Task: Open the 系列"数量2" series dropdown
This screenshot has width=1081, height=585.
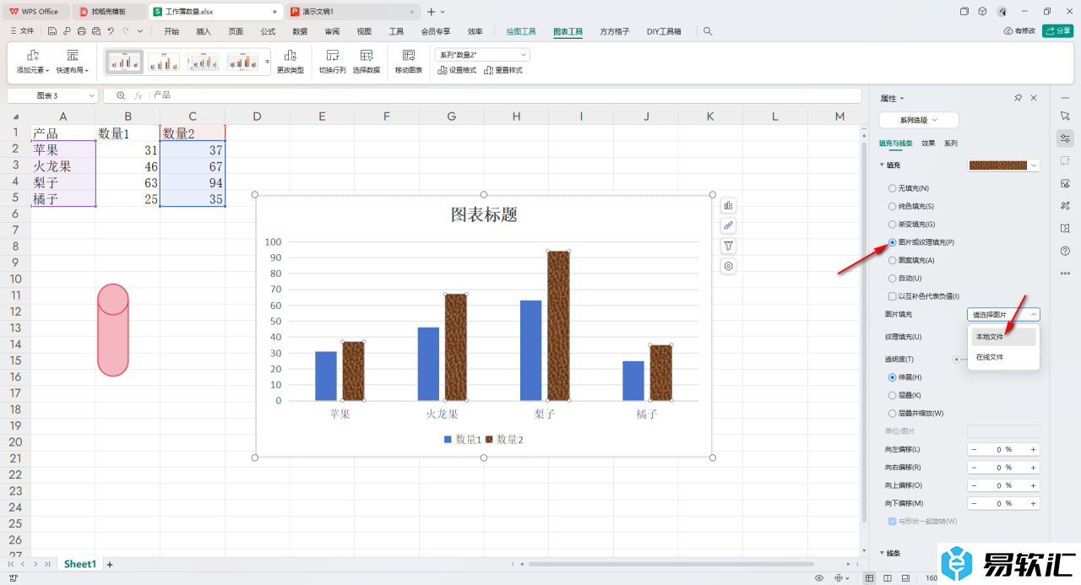Action: (x=481, y=54)
